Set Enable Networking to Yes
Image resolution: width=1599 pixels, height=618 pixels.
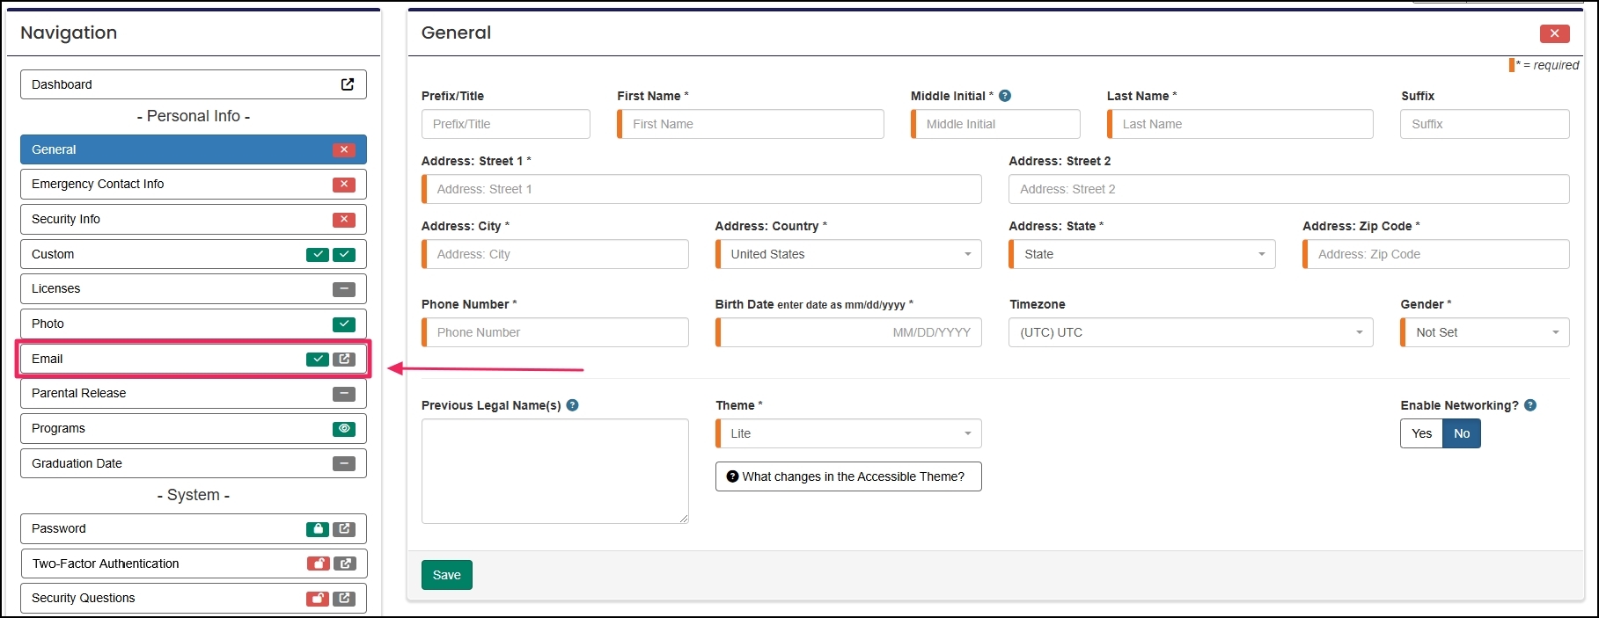[1421, 433]
